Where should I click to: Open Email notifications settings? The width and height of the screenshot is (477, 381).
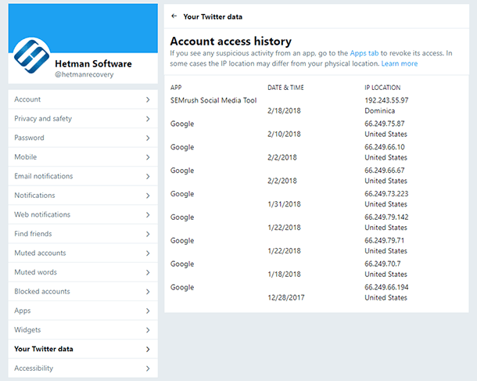83,176
